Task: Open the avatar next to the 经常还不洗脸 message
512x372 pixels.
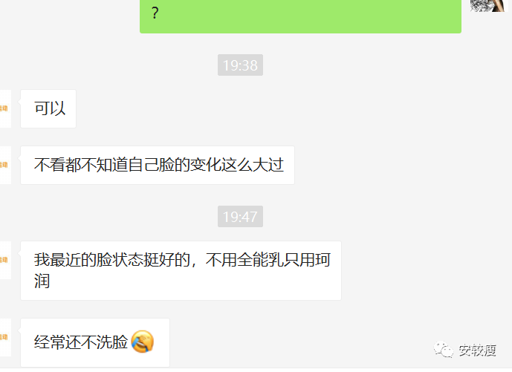Action: coord(5,337)
